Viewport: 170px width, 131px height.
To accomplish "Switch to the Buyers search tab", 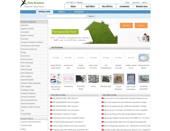I will (62, 12).
